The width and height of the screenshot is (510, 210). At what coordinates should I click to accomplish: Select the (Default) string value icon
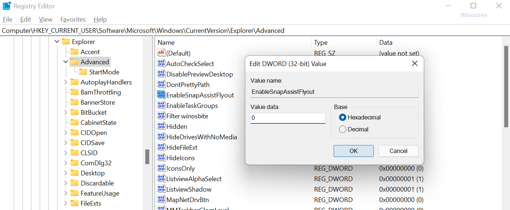click(x=161, y=53)
